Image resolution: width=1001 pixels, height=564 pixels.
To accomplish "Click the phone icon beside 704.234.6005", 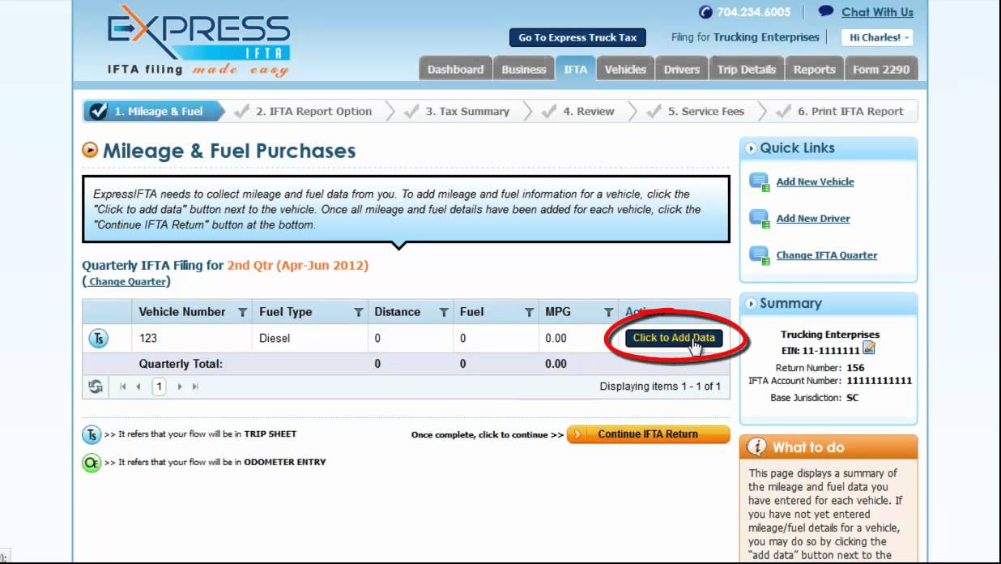I will [x=705, y=12].
